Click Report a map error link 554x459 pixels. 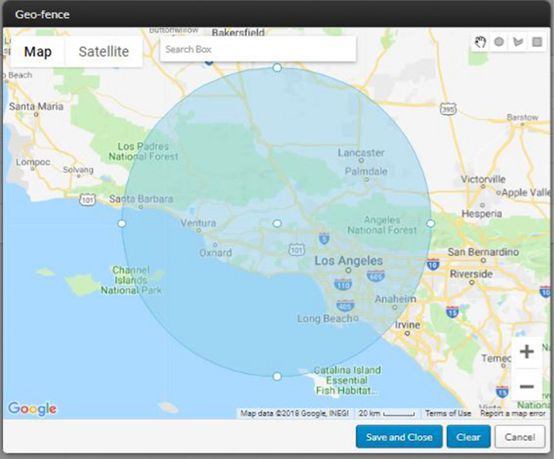coord(512,414)
